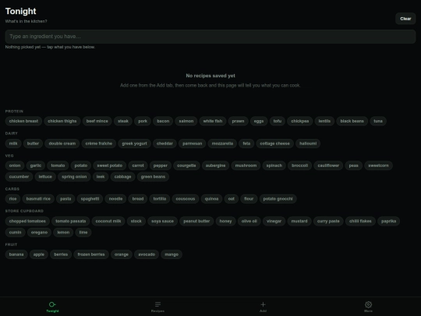Pick the potato gnocchi chip

278,199
